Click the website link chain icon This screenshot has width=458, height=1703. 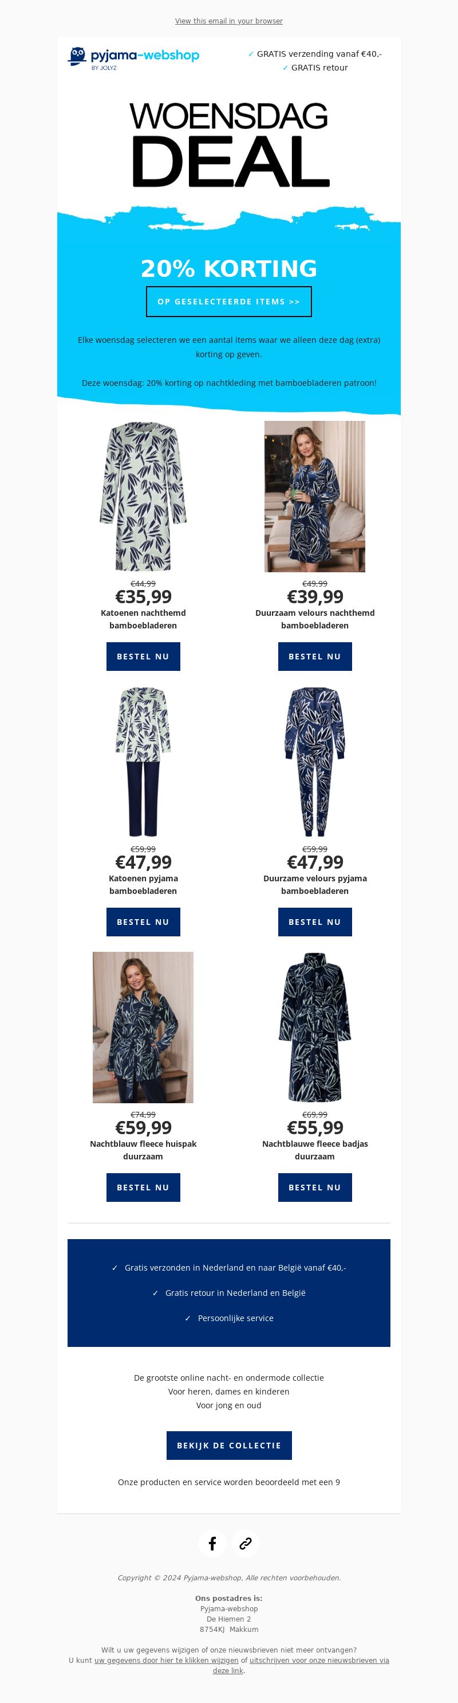pos(246,1544)
